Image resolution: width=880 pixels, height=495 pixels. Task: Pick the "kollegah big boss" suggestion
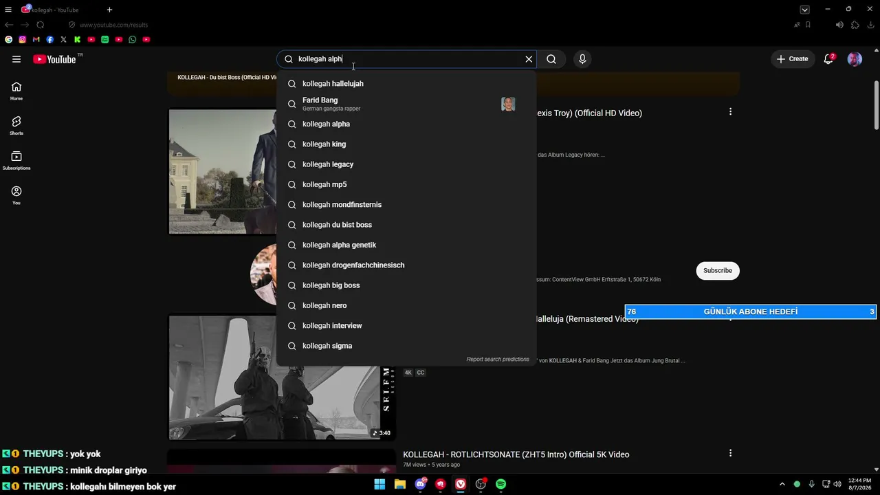406,285
